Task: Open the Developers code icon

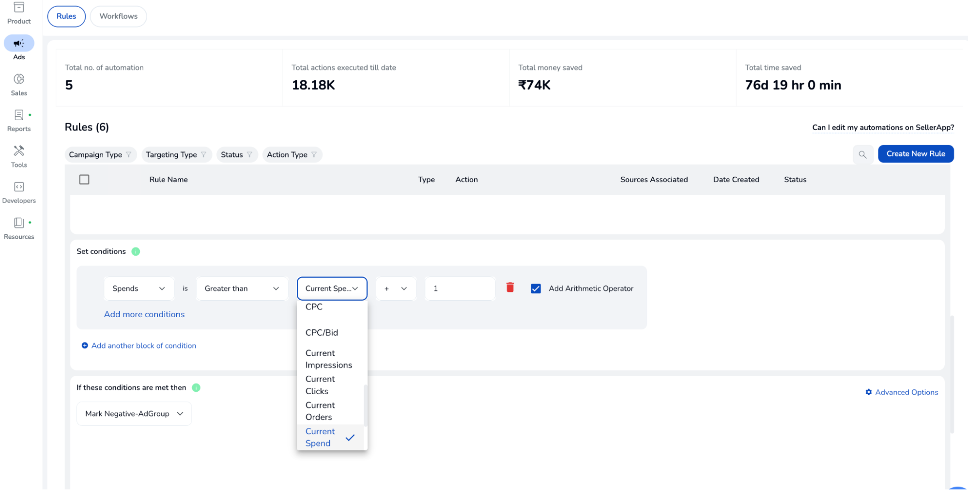Action: coord(19,187)
